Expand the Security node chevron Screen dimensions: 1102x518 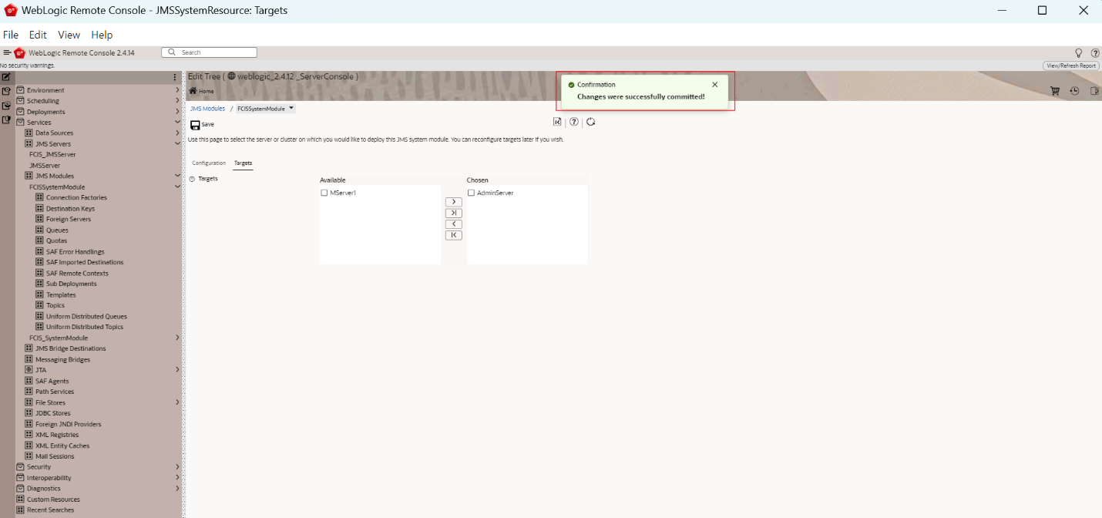pos(177,467)
